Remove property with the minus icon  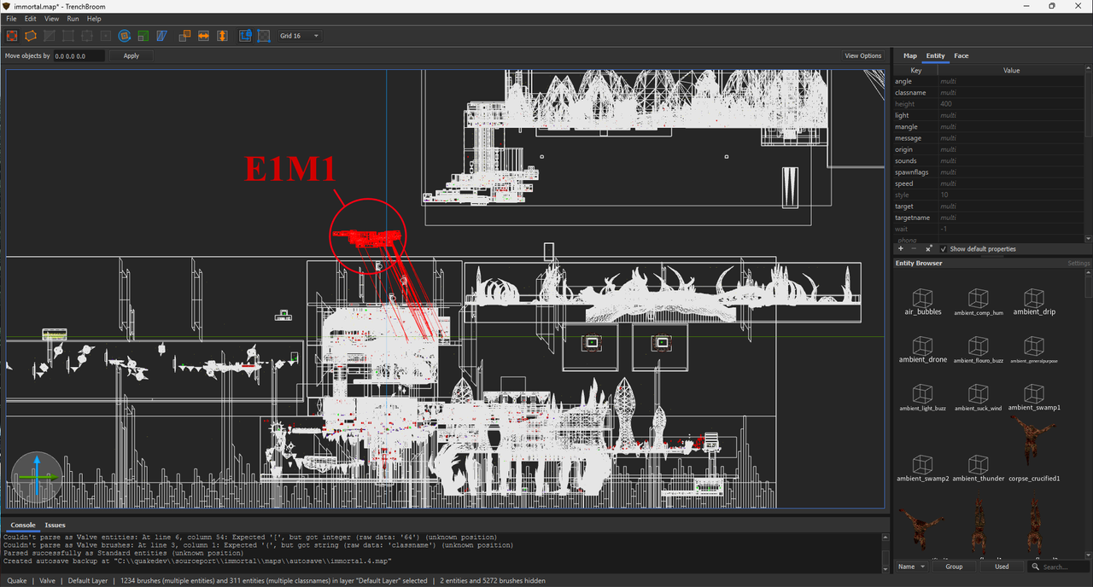pos(914,248)
